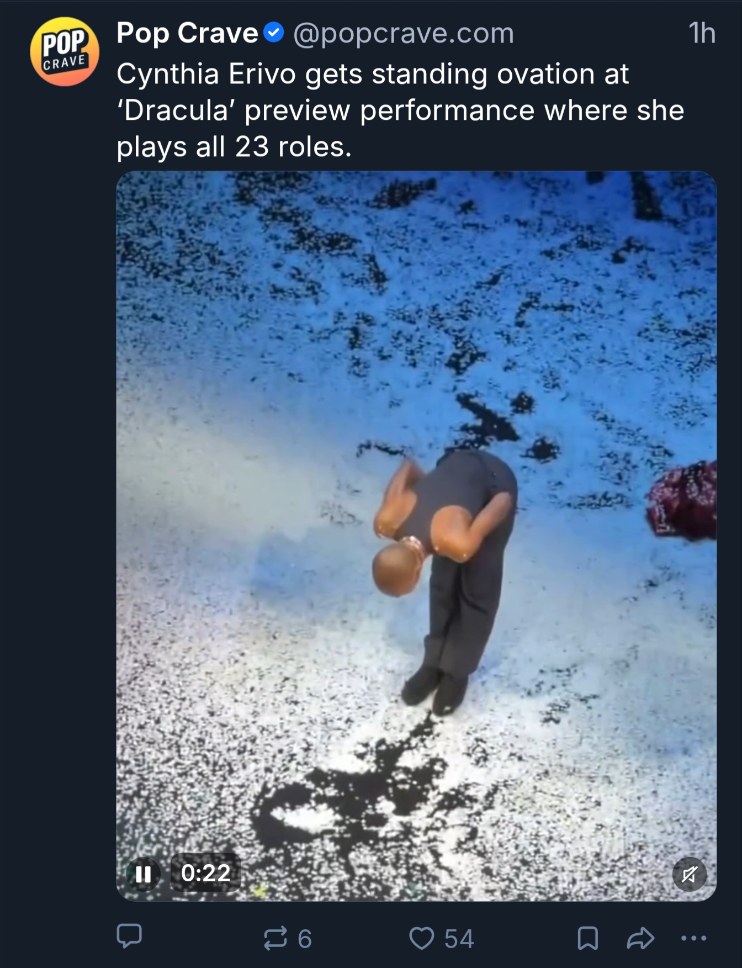Open the reply comment icon
The image size is (742, 968).
[x=129, y=937]
